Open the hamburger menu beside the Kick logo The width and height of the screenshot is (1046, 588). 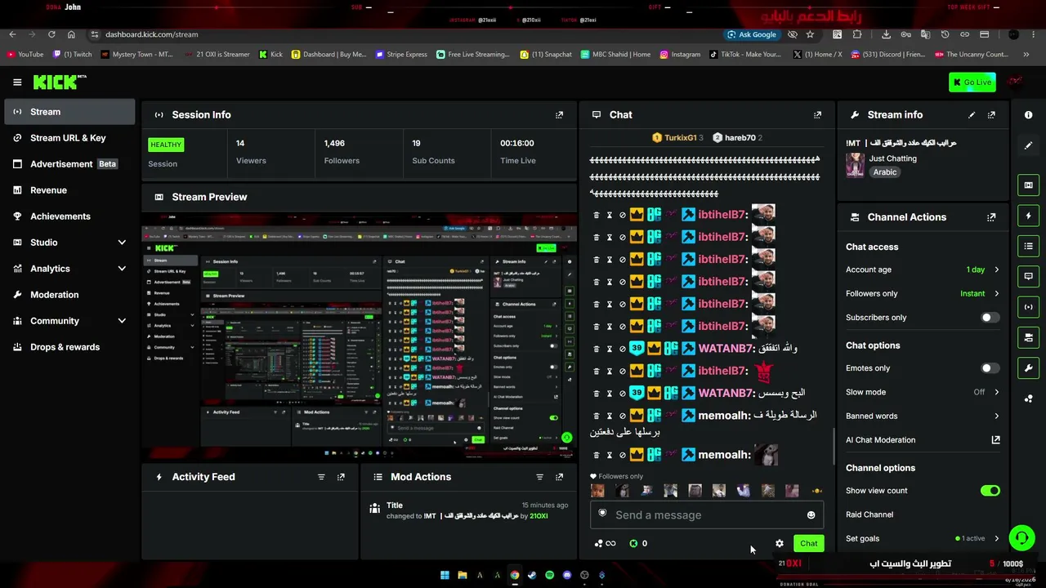click(17, 82)
